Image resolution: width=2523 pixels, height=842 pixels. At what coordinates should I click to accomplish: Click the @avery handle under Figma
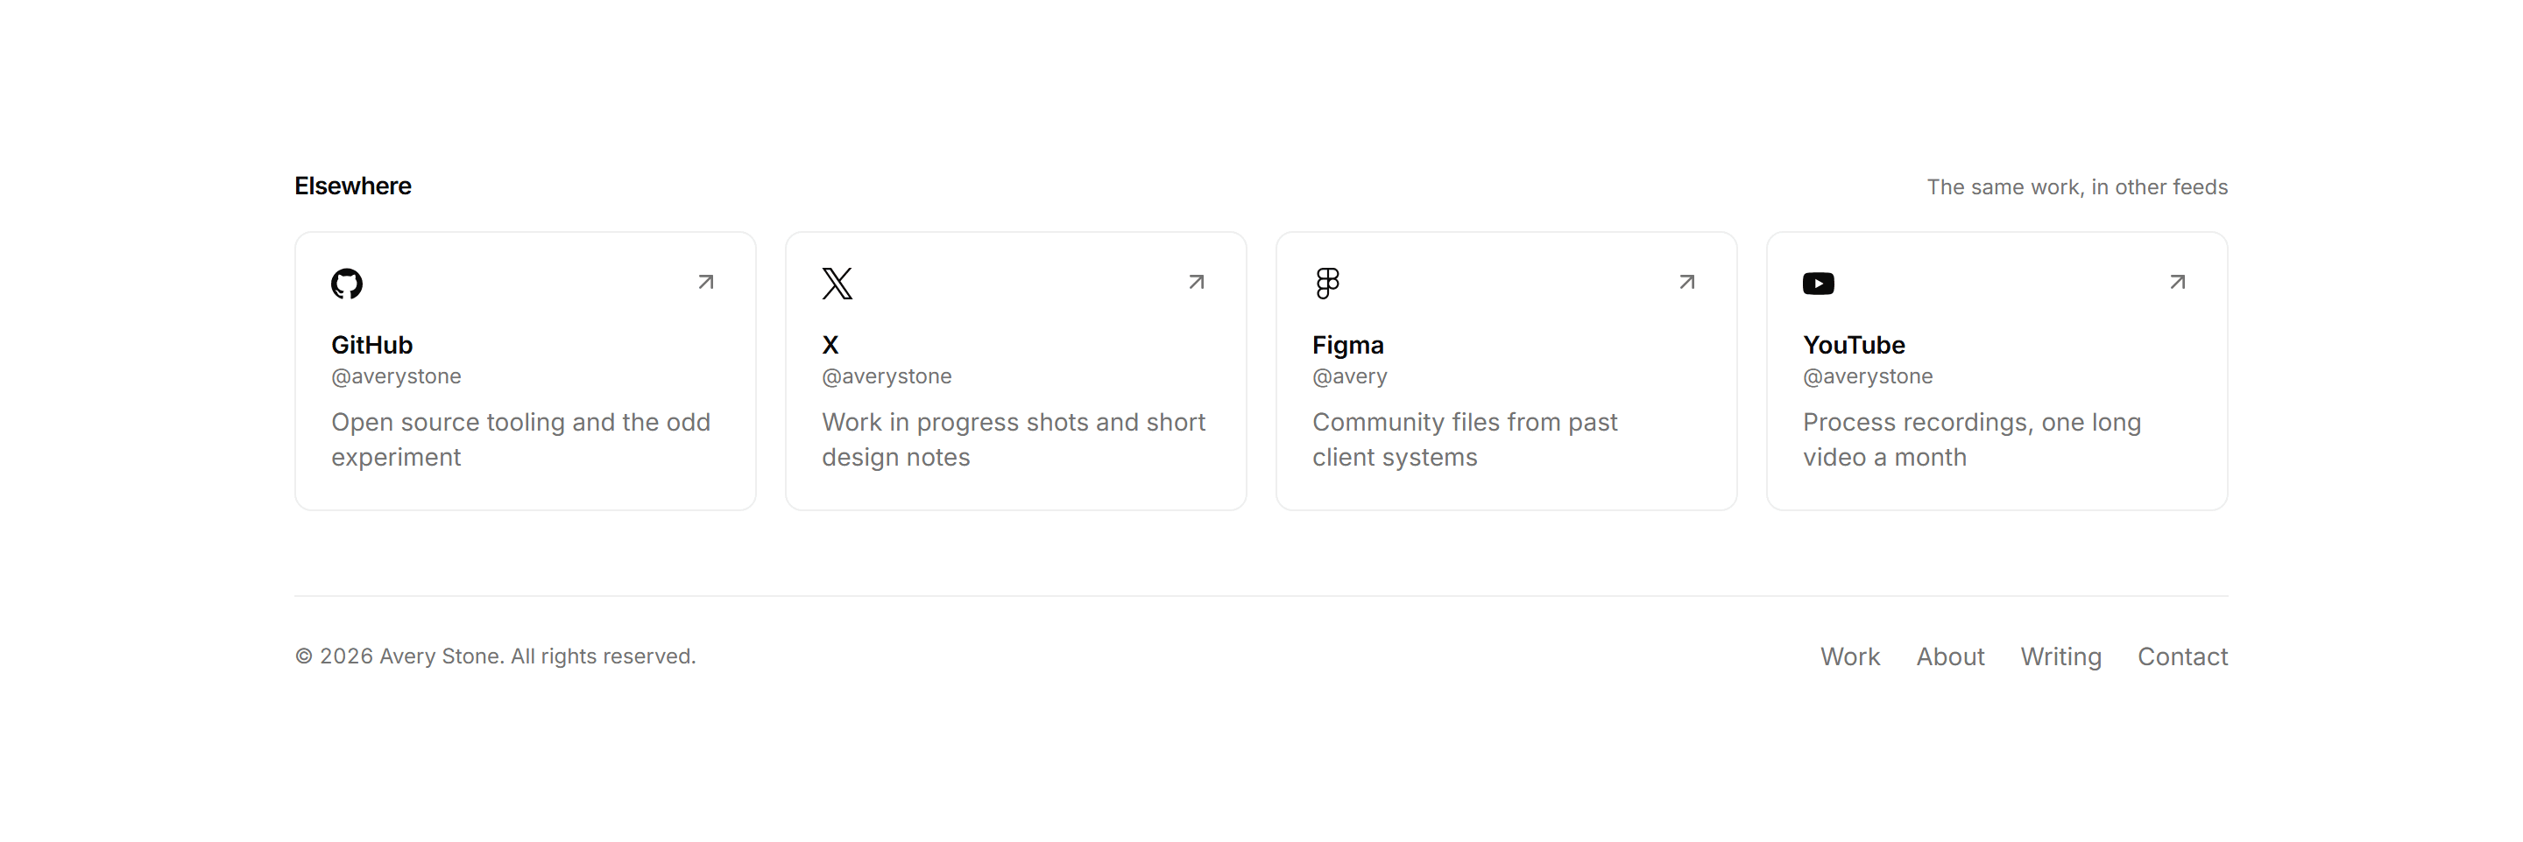(x=1351, y=376)
